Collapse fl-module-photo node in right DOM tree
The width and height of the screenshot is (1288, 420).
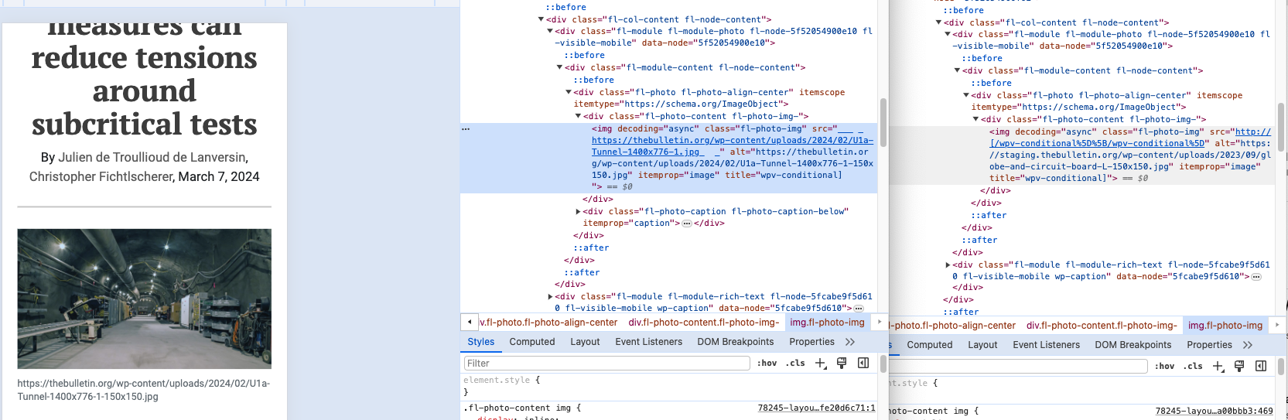coord(948,34)
